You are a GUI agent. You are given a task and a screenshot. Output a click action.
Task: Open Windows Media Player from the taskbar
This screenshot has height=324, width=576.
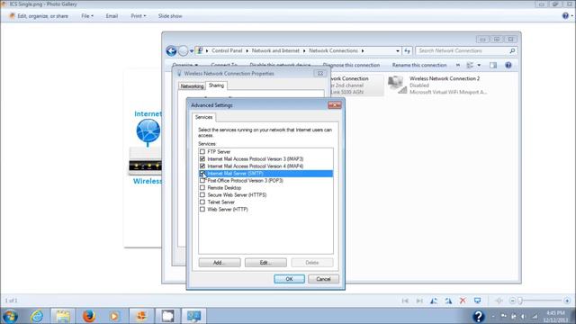[114, 316]
